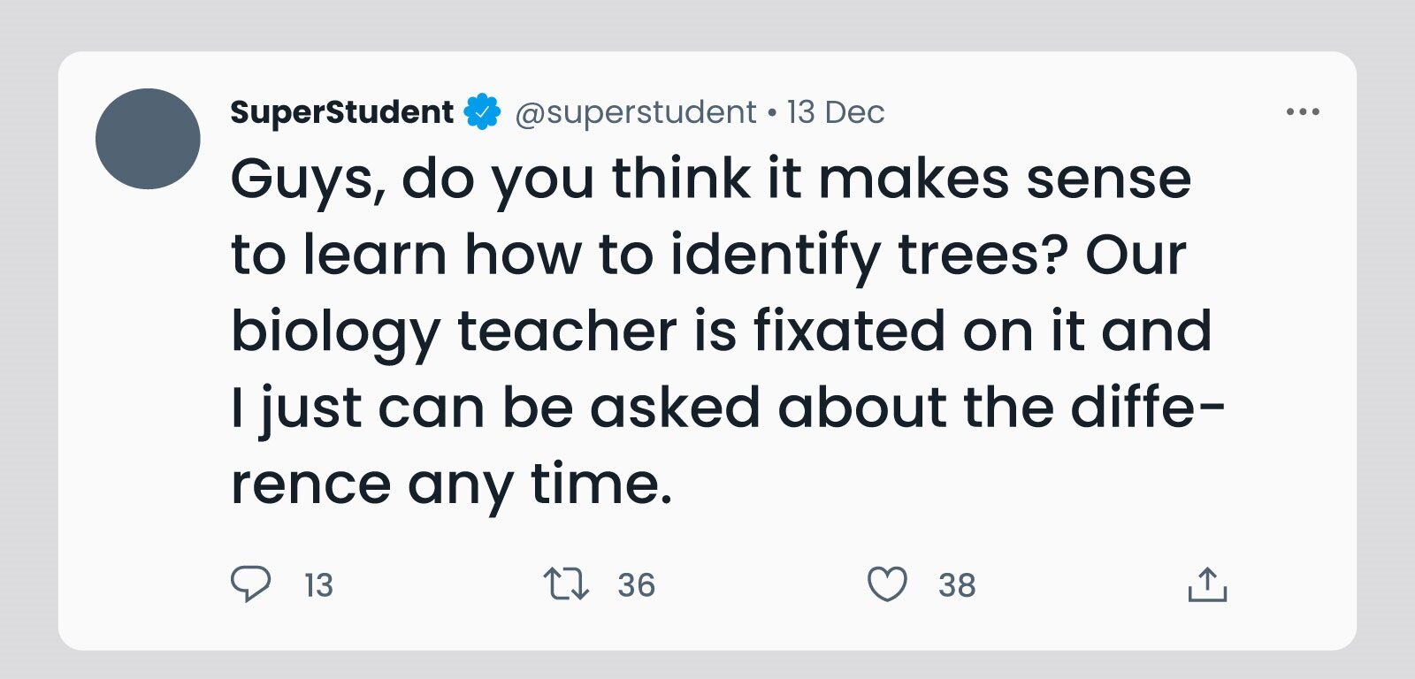The width and height of the screenshot is (1415, 679).
Task: Click the line starting with "Guys, do you think"
Action: 710,179
